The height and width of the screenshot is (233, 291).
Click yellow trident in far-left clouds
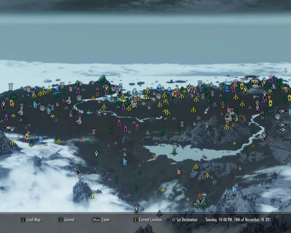click(12, 142)
